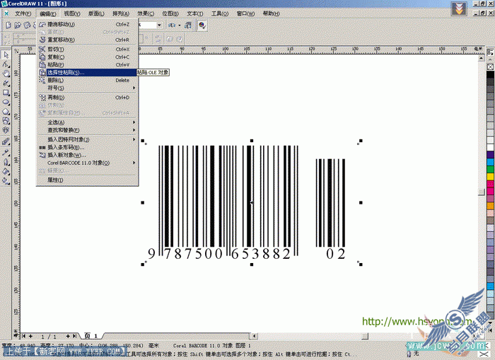Select the Interactive Fill tool
The width and height of the screenshot is (495, 360).
6,181
